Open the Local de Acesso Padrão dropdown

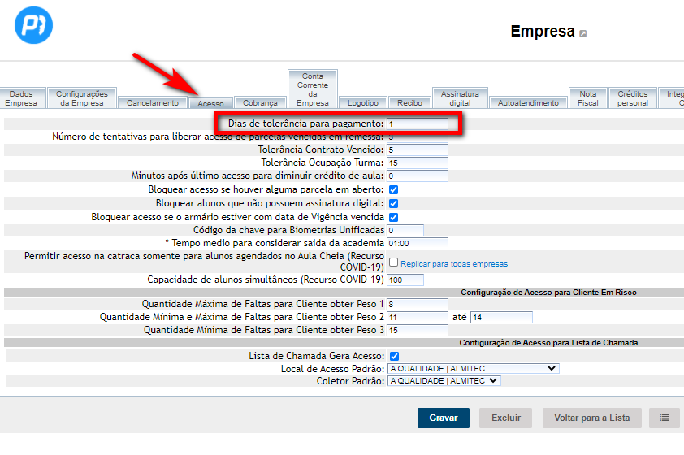click(474, 368)
